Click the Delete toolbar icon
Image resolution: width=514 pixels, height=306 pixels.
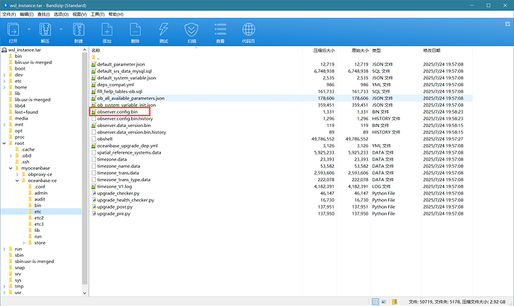[135, 30]
